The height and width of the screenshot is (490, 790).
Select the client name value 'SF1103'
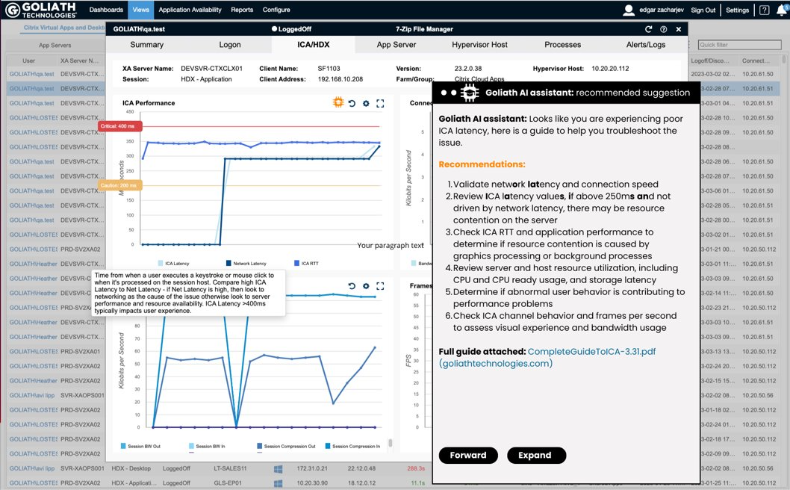[x=329, y=69]
